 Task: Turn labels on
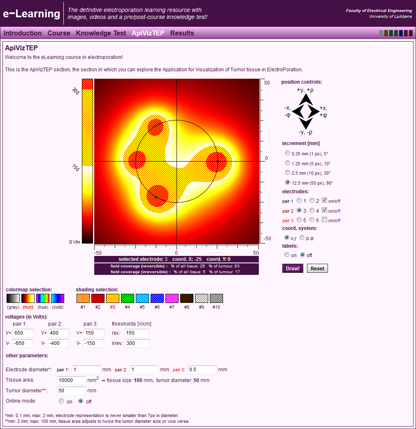tap(286, 255)
